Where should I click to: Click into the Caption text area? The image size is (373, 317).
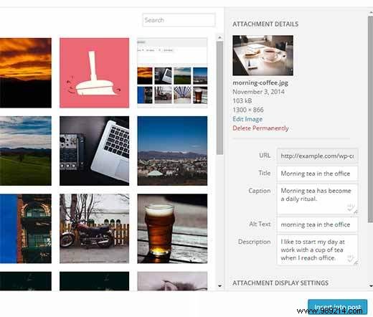317,199
